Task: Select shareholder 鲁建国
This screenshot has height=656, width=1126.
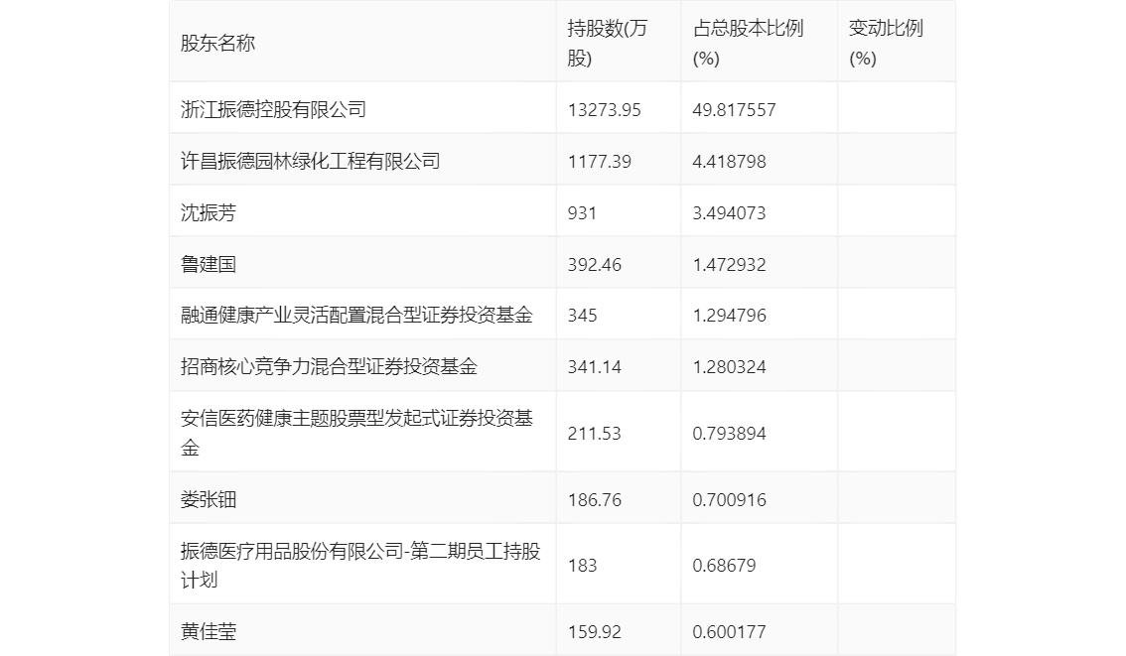Action: pos(209,265)
